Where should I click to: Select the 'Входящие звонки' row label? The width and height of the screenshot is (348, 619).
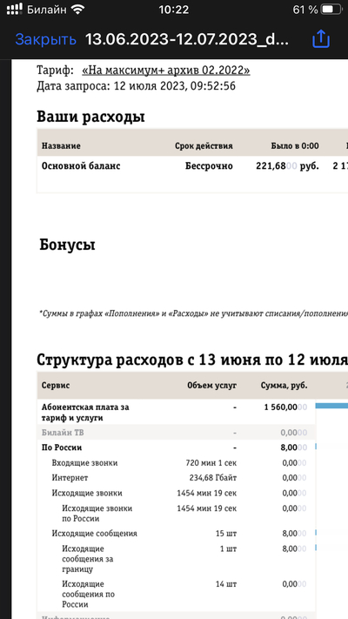coord(84,462)
